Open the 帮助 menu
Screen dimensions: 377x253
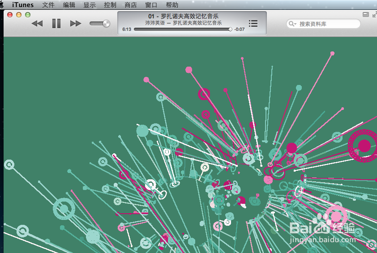172,5
